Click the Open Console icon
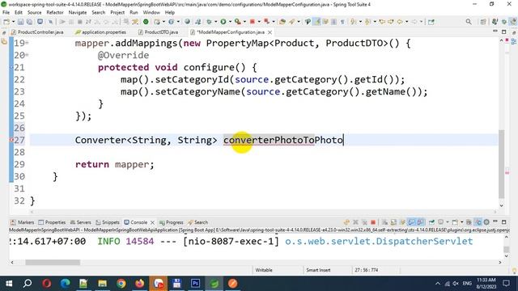Image resolution: width=518 pixels, height=291 pixels. click(x=455, y=222)
